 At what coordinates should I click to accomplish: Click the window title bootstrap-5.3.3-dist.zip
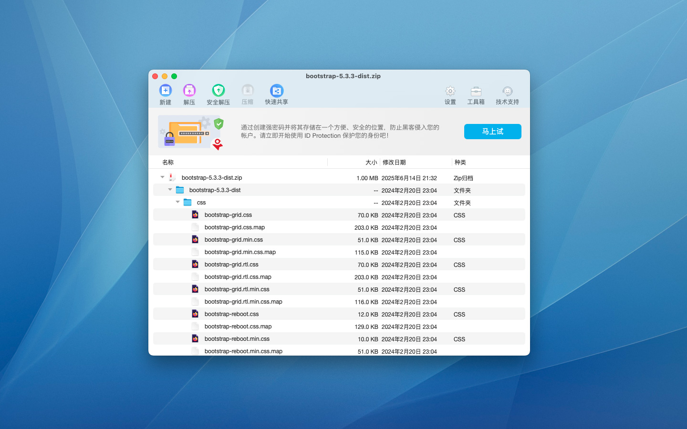tap(343, 76)
